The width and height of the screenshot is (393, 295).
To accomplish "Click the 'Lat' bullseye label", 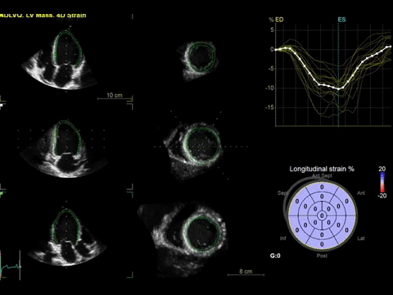I will click(361, 238).
